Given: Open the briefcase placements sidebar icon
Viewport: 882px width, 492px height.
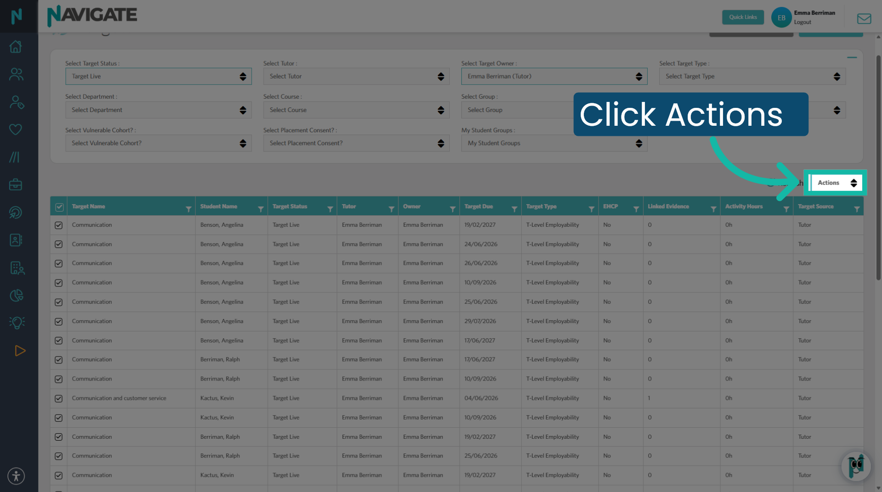Looking at the screenshot, I should point(16,184).
